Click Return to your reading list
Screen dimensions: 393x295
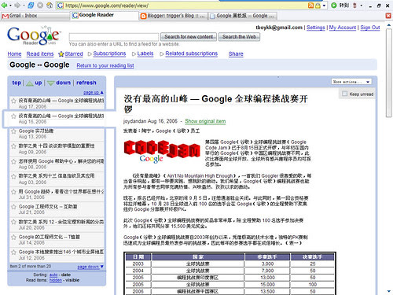tap(105, 65)
